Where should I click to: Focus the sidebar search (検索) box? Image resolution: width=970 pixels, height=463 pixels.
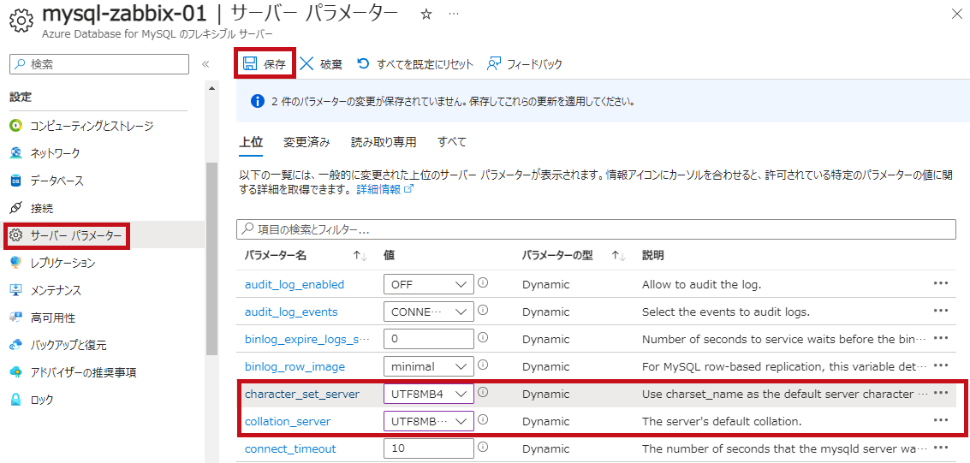click(x=99, y=63)
